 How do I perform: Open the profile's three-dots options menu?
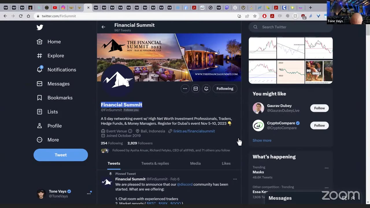(x=185, y=89)
